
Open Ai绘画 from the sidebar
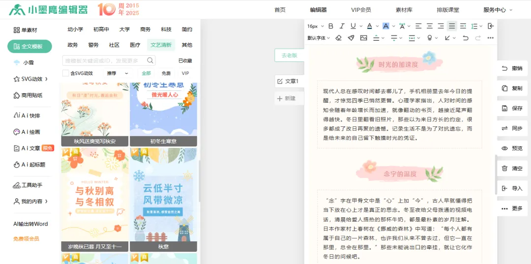coord(27,132)
